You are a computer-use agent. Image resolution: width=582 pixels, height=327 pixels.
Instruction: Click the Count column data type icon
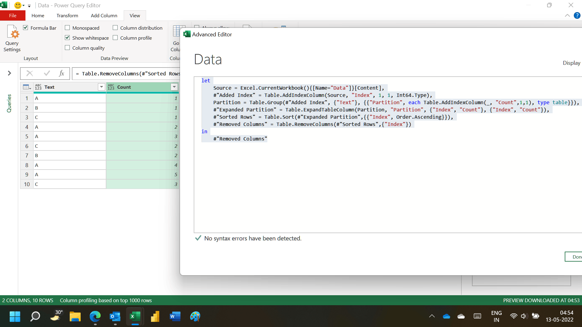pos(111,87)
